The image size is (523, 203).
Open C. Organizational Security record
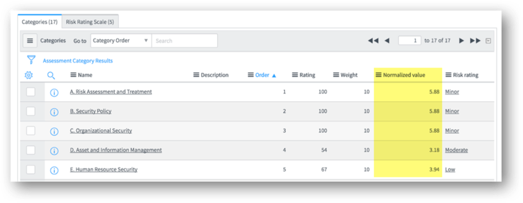click(x=101, y=130)
